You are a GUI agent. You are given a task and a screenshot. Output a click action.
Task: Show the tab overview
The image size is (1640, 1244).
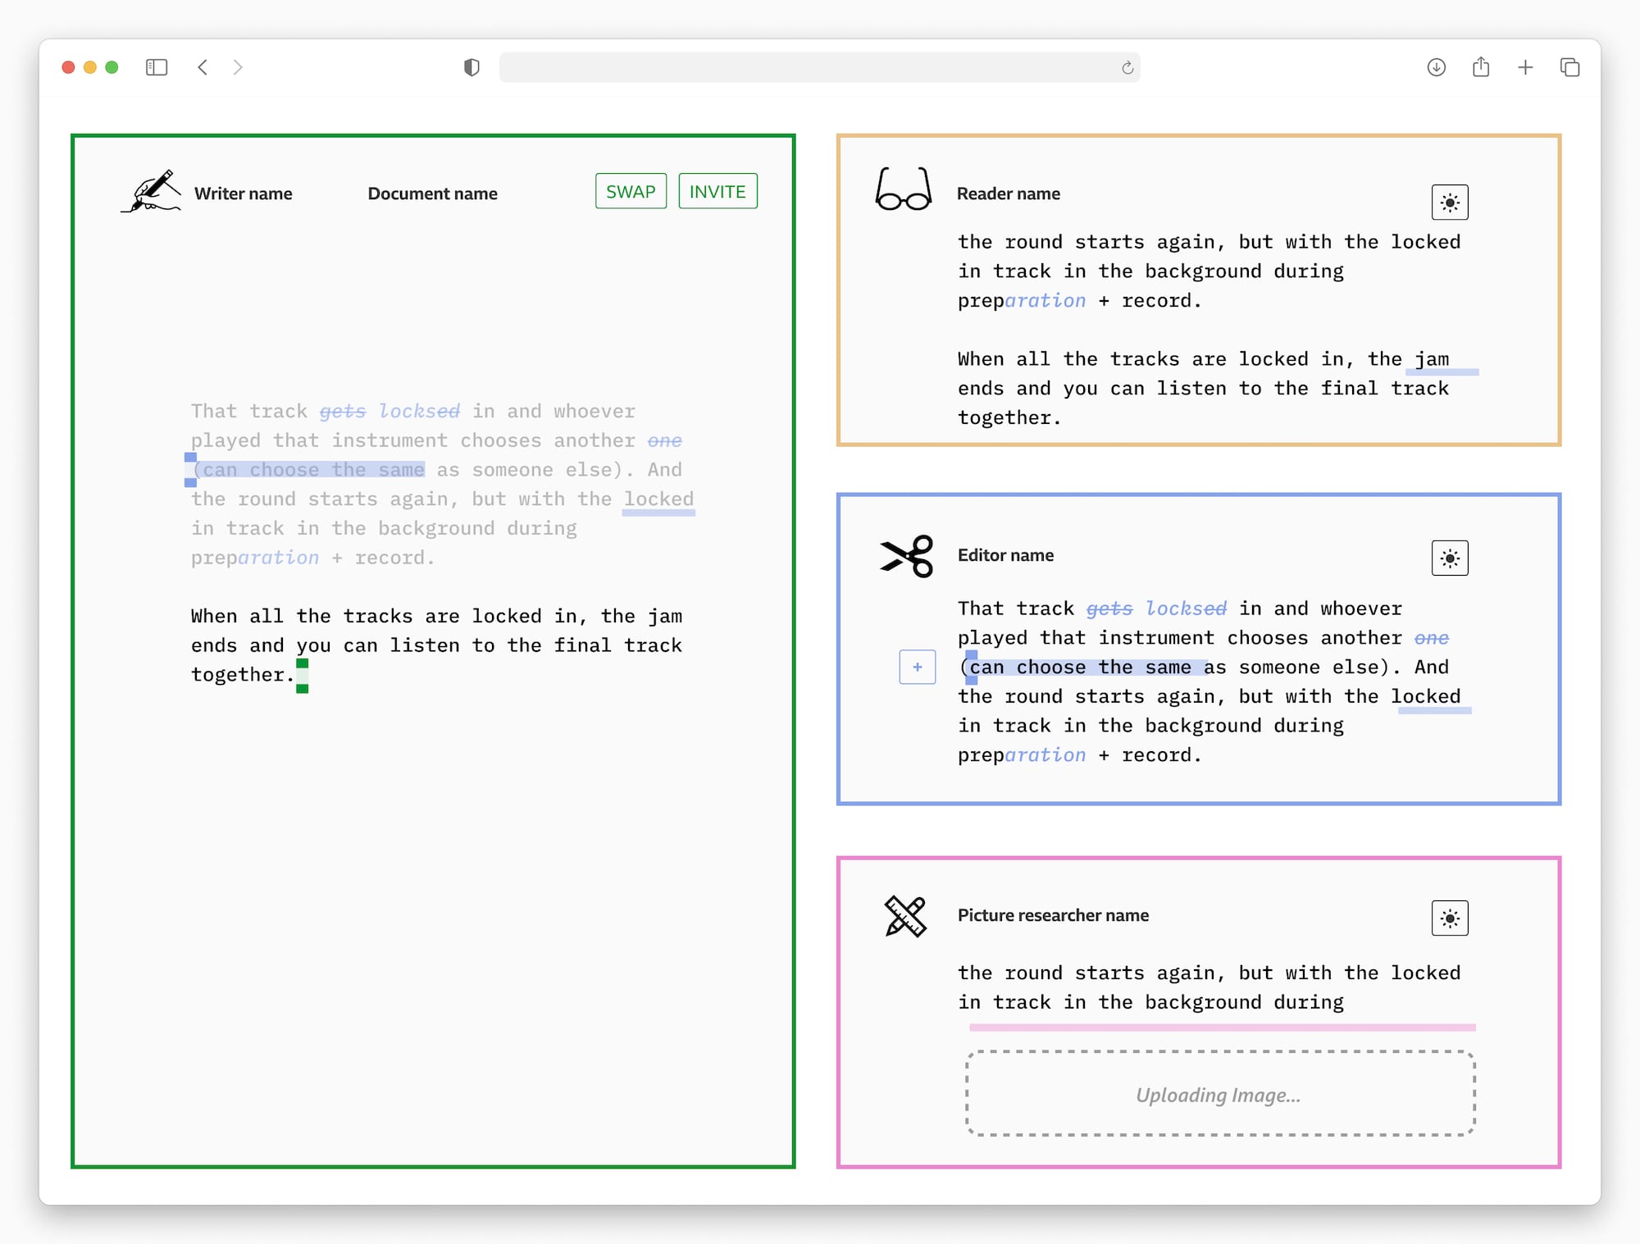(x=1569, y=67)
